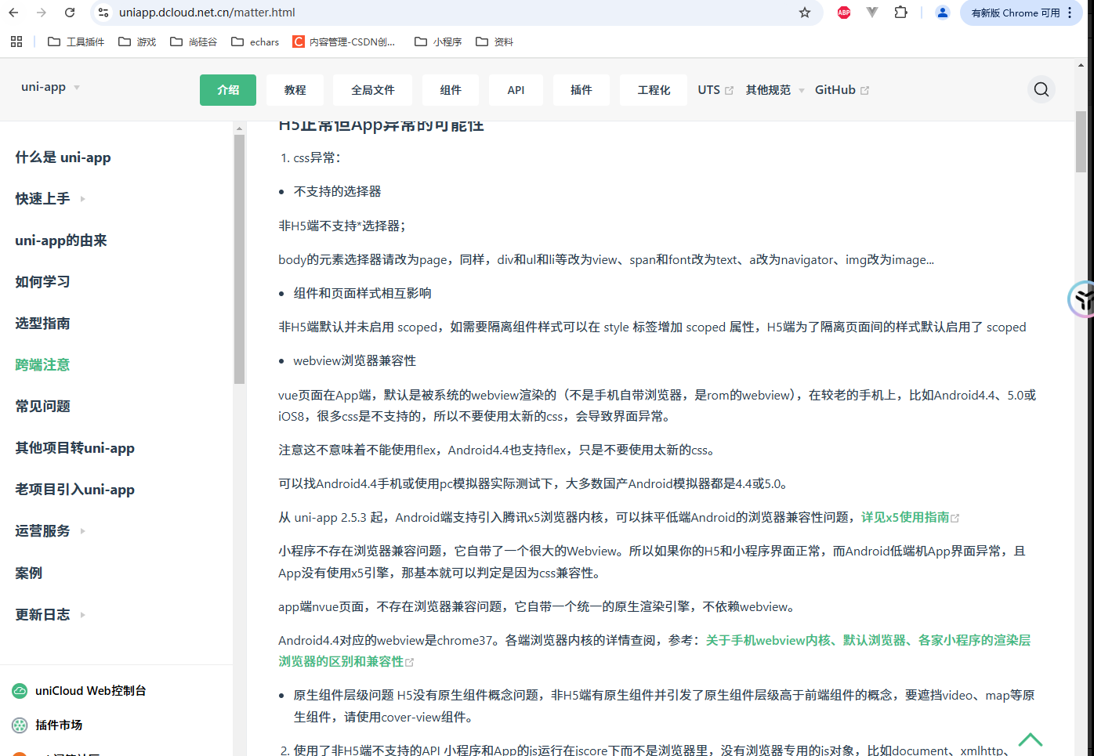This screenshot has height=756, width=1094.
Task: Click the sidebar scrollbar thumb
Action: pos(239,259)
